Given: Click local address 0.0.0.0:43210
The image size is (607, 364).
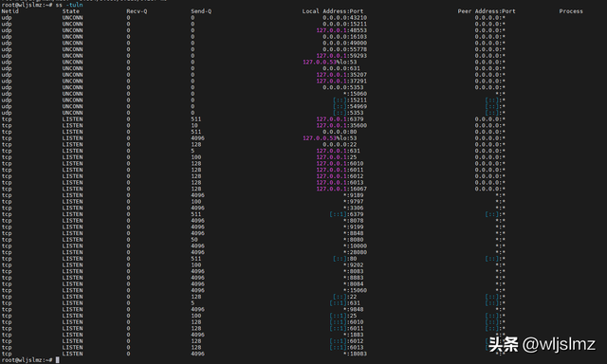Looking at the screenshot, I should point(344,18).
